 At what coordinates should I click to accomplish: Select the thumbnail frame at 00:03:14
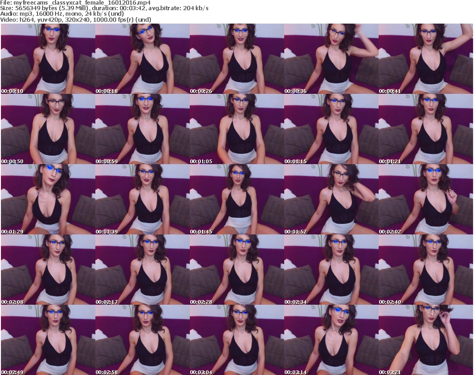click(331, 340)
